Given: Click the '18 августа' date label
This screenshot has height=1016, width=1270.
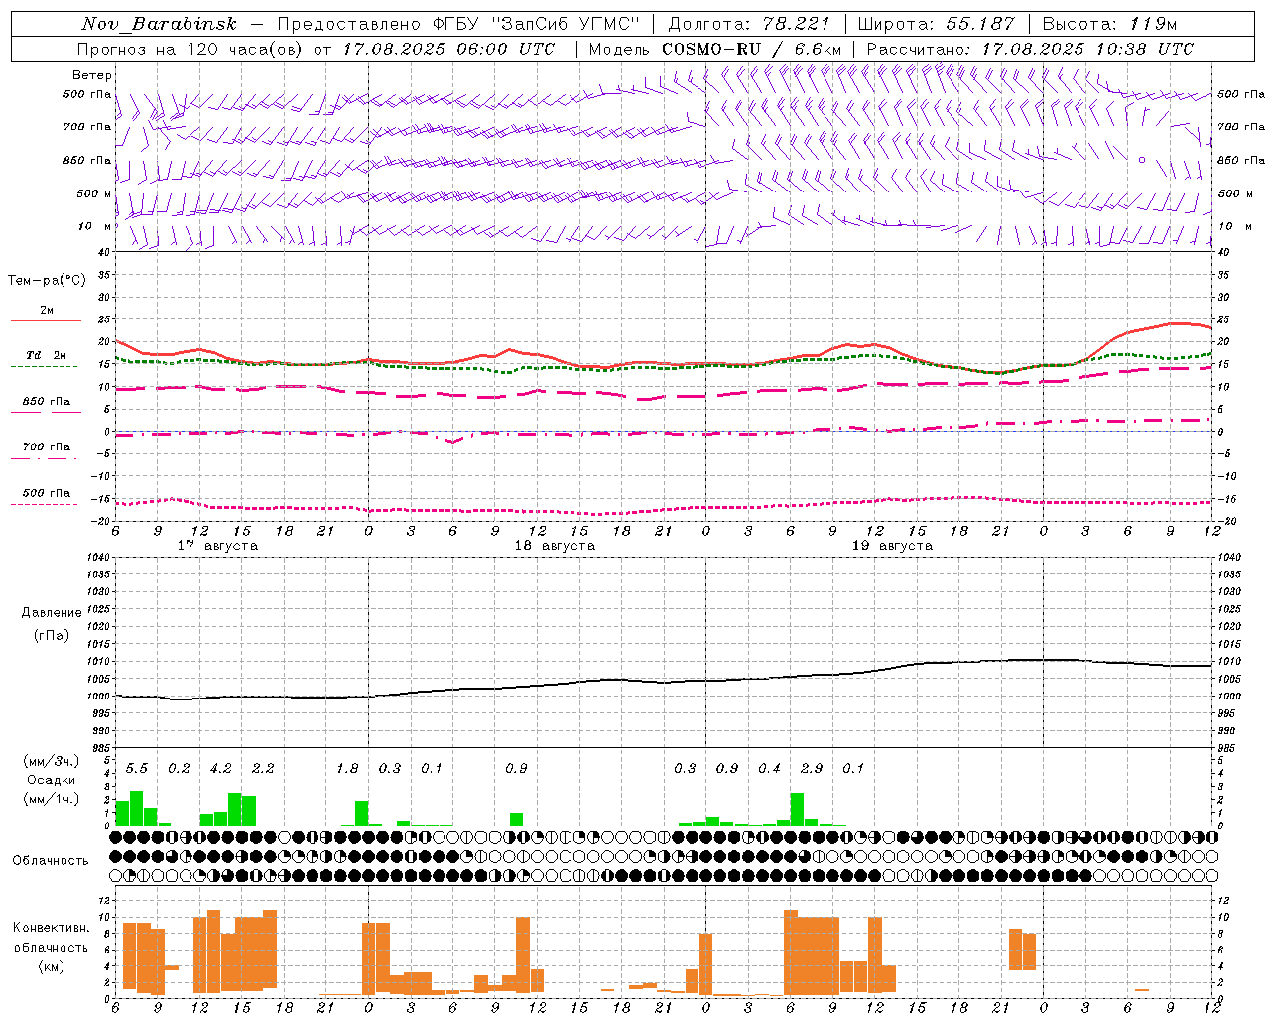Looking at the screenshot, I should [x=555, y=546].
